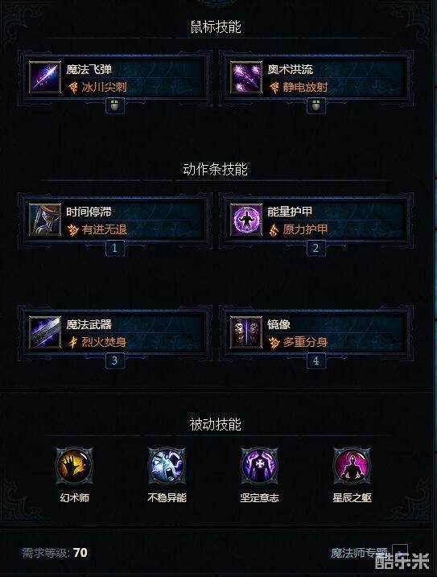Select the 星辰之躯 passive icon
This screenshot has width=437, height=577.
point(352,466)
